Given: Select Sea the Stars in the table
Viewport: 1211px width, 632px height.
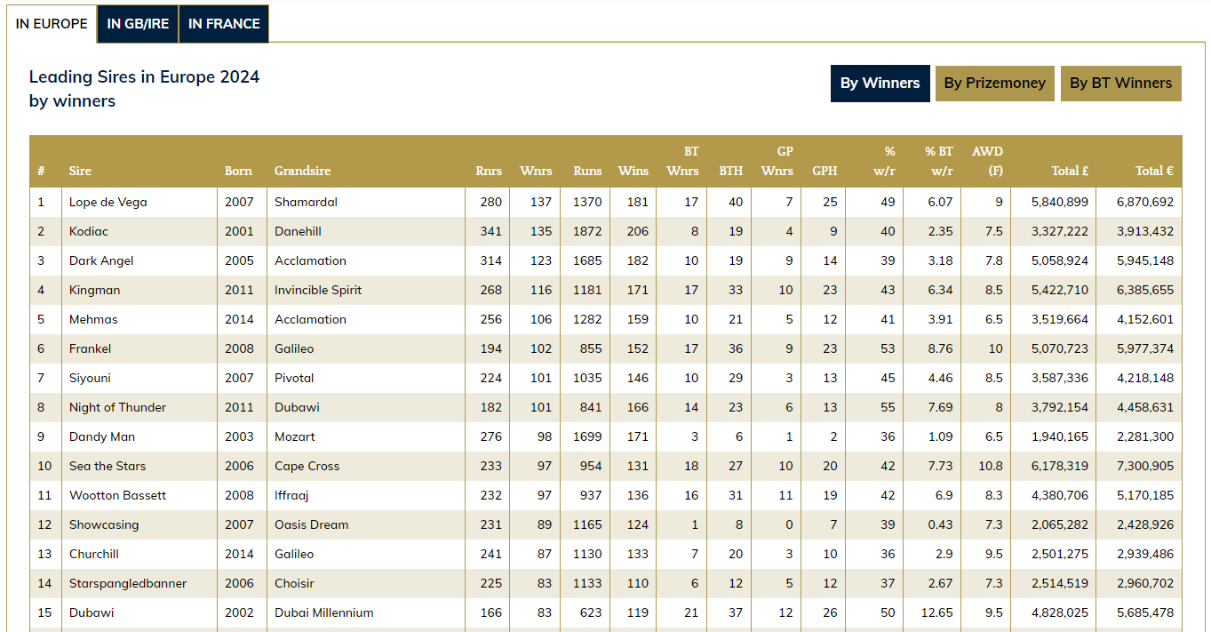Looking at the screenshot, I should [108, 466].
